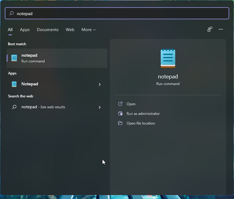Click the search magnifier icon in search box
This screenshot has width=234, height=199.
[11, 13]
